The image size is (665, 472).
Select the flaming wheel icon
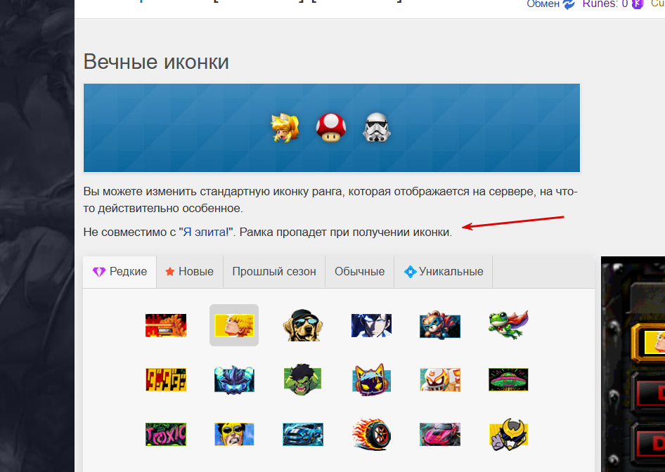click(371, 434)
